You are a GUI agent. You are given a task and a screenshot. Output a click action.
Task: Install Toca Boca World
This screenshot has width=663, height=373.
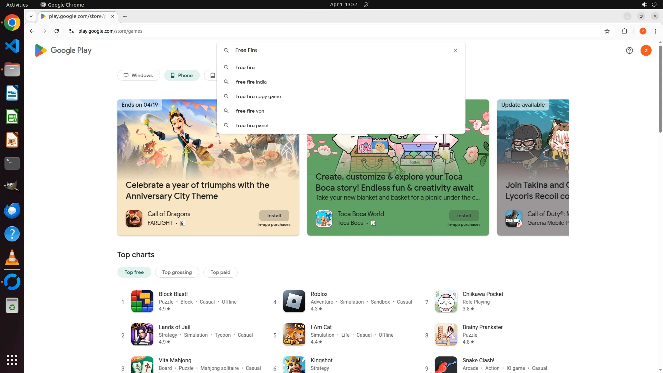(x=464, y=216)
